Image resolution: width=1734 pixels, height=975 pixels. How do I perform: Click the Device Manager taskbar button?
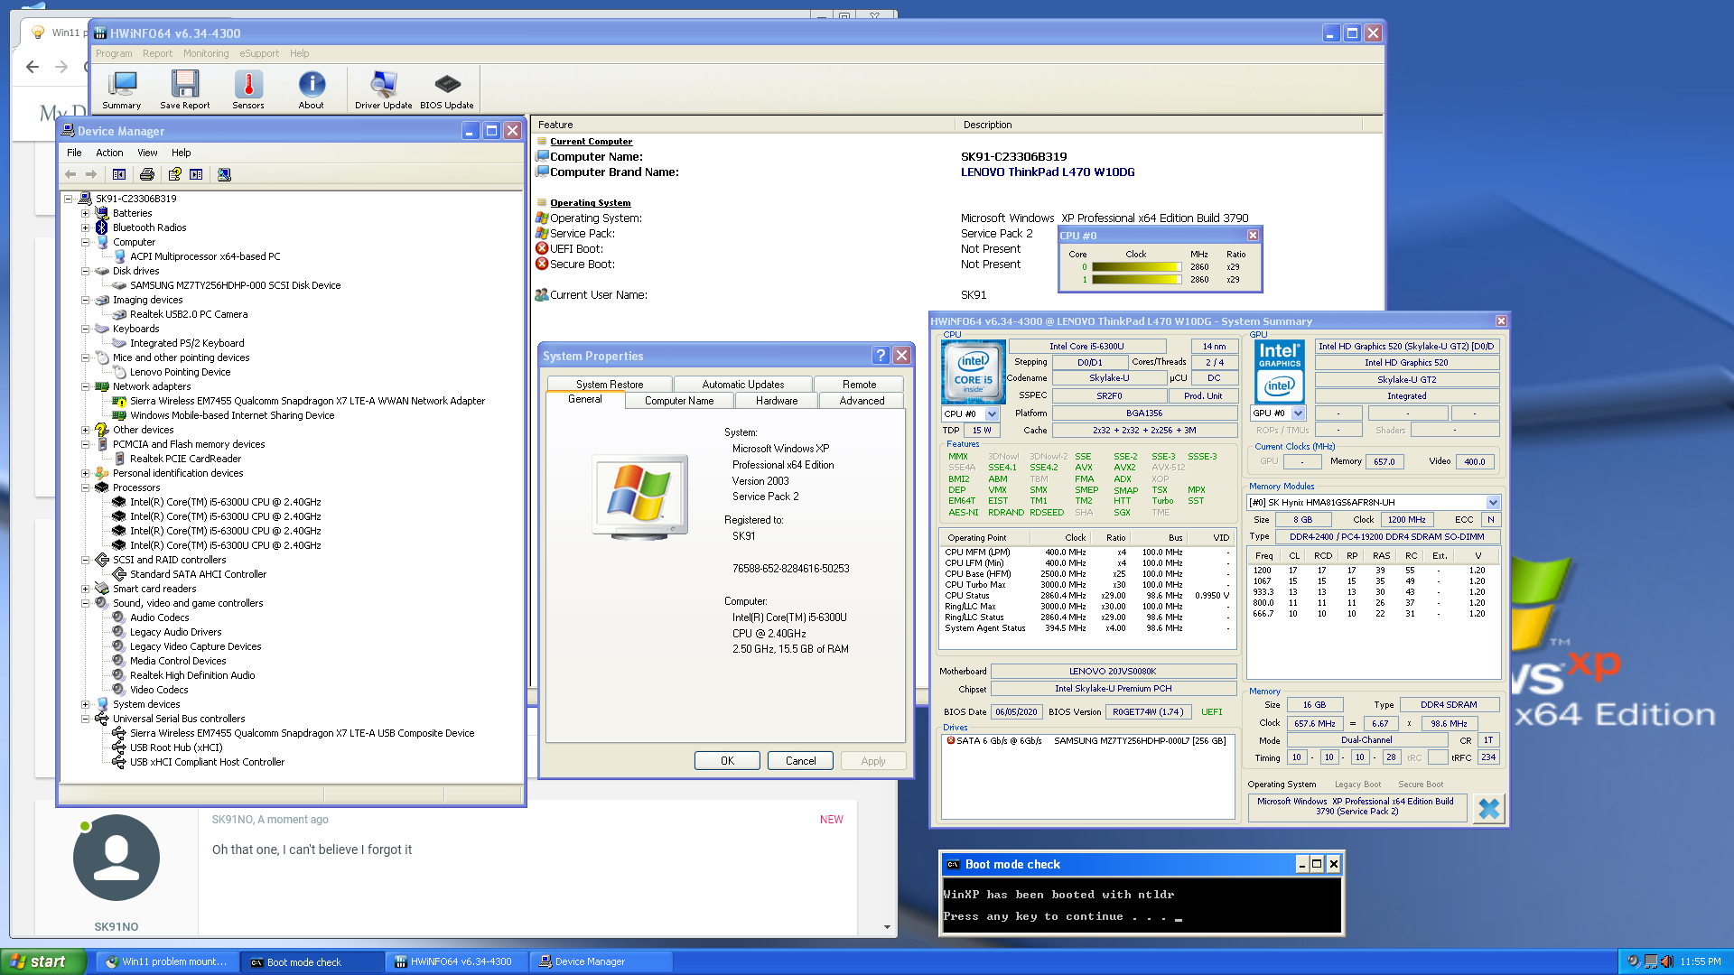coord(601,961)
